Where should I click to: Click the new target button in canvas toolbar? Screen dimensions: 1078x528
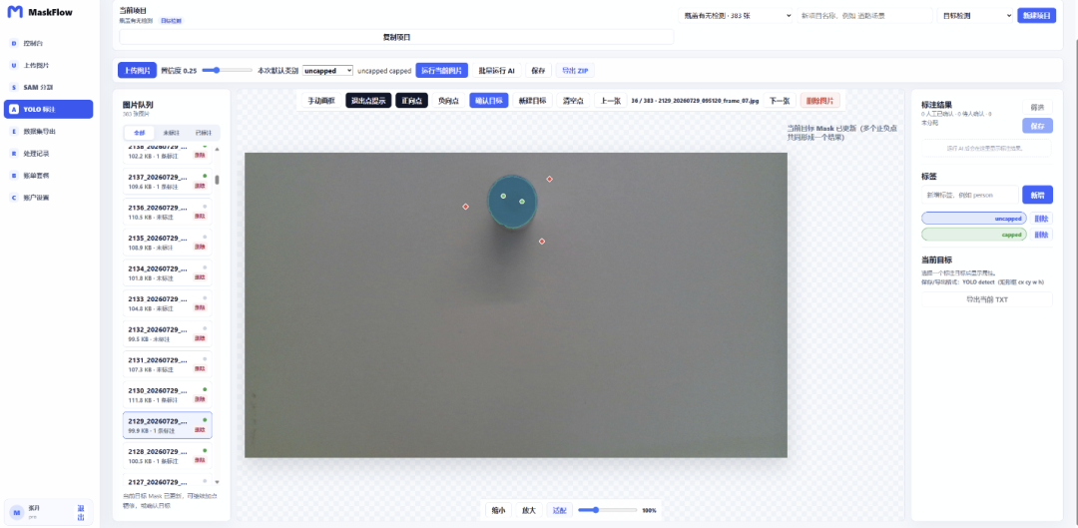click(x=532, y=101)
